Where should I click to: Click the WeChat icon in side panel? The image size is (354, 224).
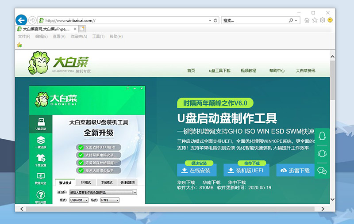(322, 171)
